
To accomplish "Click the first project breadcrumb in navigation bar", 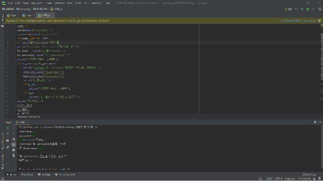I will click(8, 9).
